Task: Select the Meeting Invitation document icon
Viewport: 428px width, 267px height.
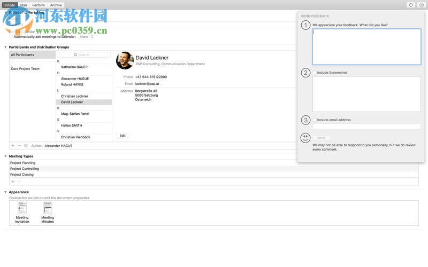Action: pyautogui.click(x=22, y=208)
